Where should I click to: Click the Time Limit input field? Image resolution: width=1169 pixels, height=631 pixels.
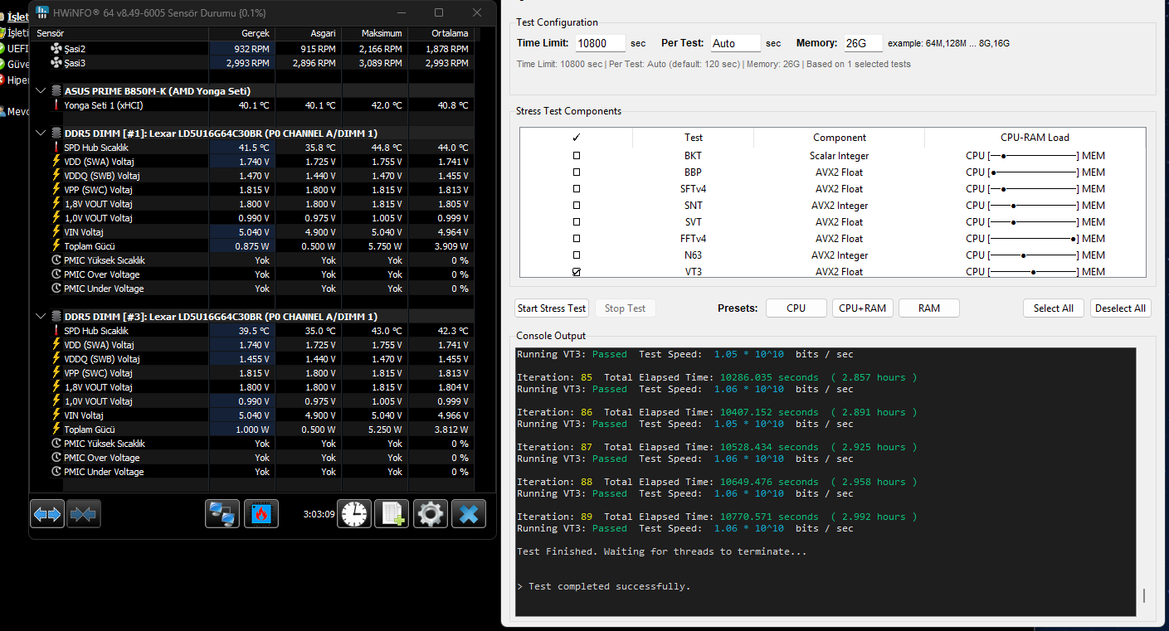pyautogui.click(x=600, y=43)
